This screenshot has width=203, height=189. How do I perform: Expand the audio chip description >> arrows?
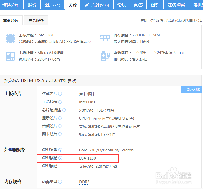89,42
